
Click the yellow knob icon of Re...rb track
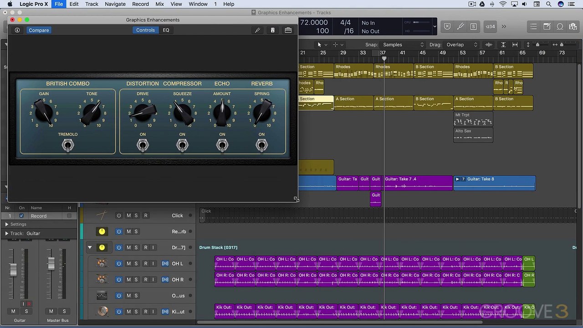coord(102,231)
